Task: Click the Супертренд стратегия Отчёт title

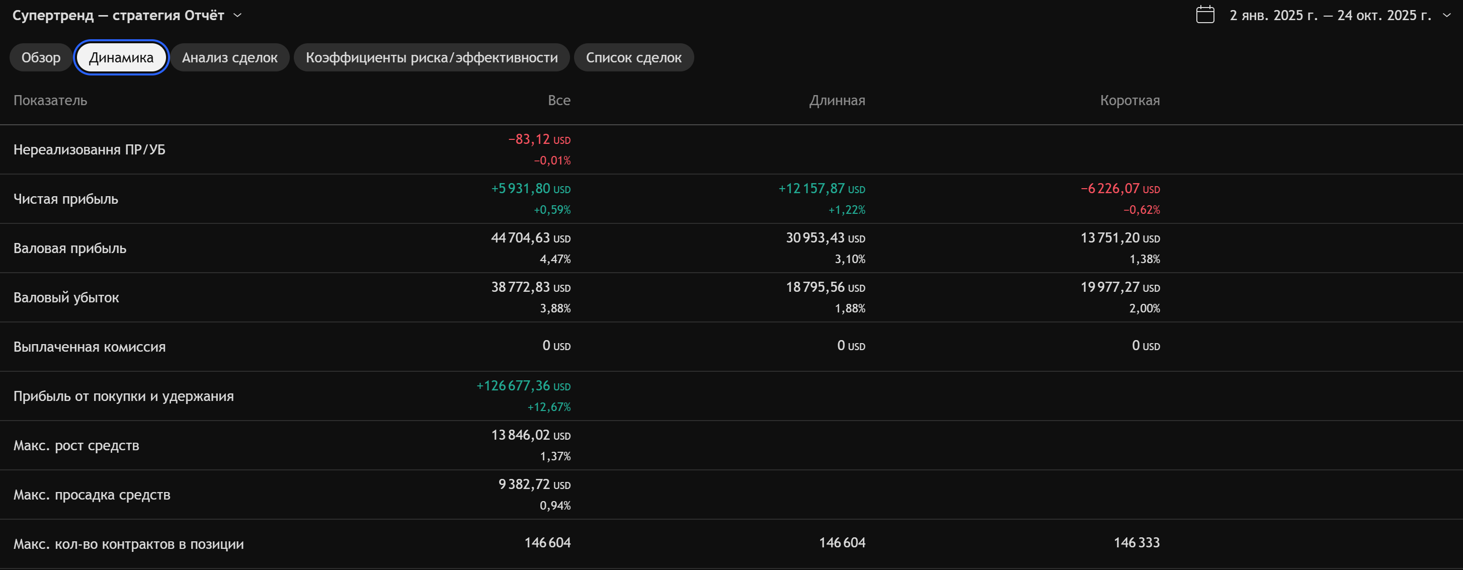Action: point(118,15)
